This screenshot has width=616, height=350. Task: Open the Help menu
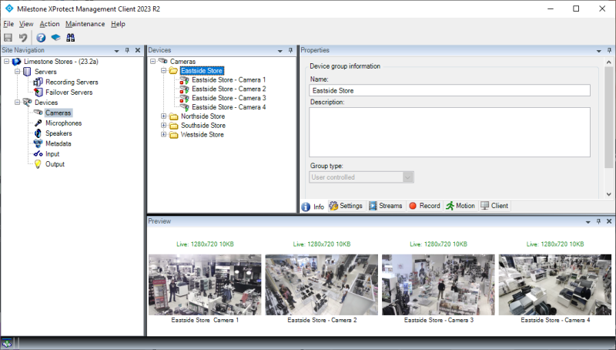click(x=118, y=24)
